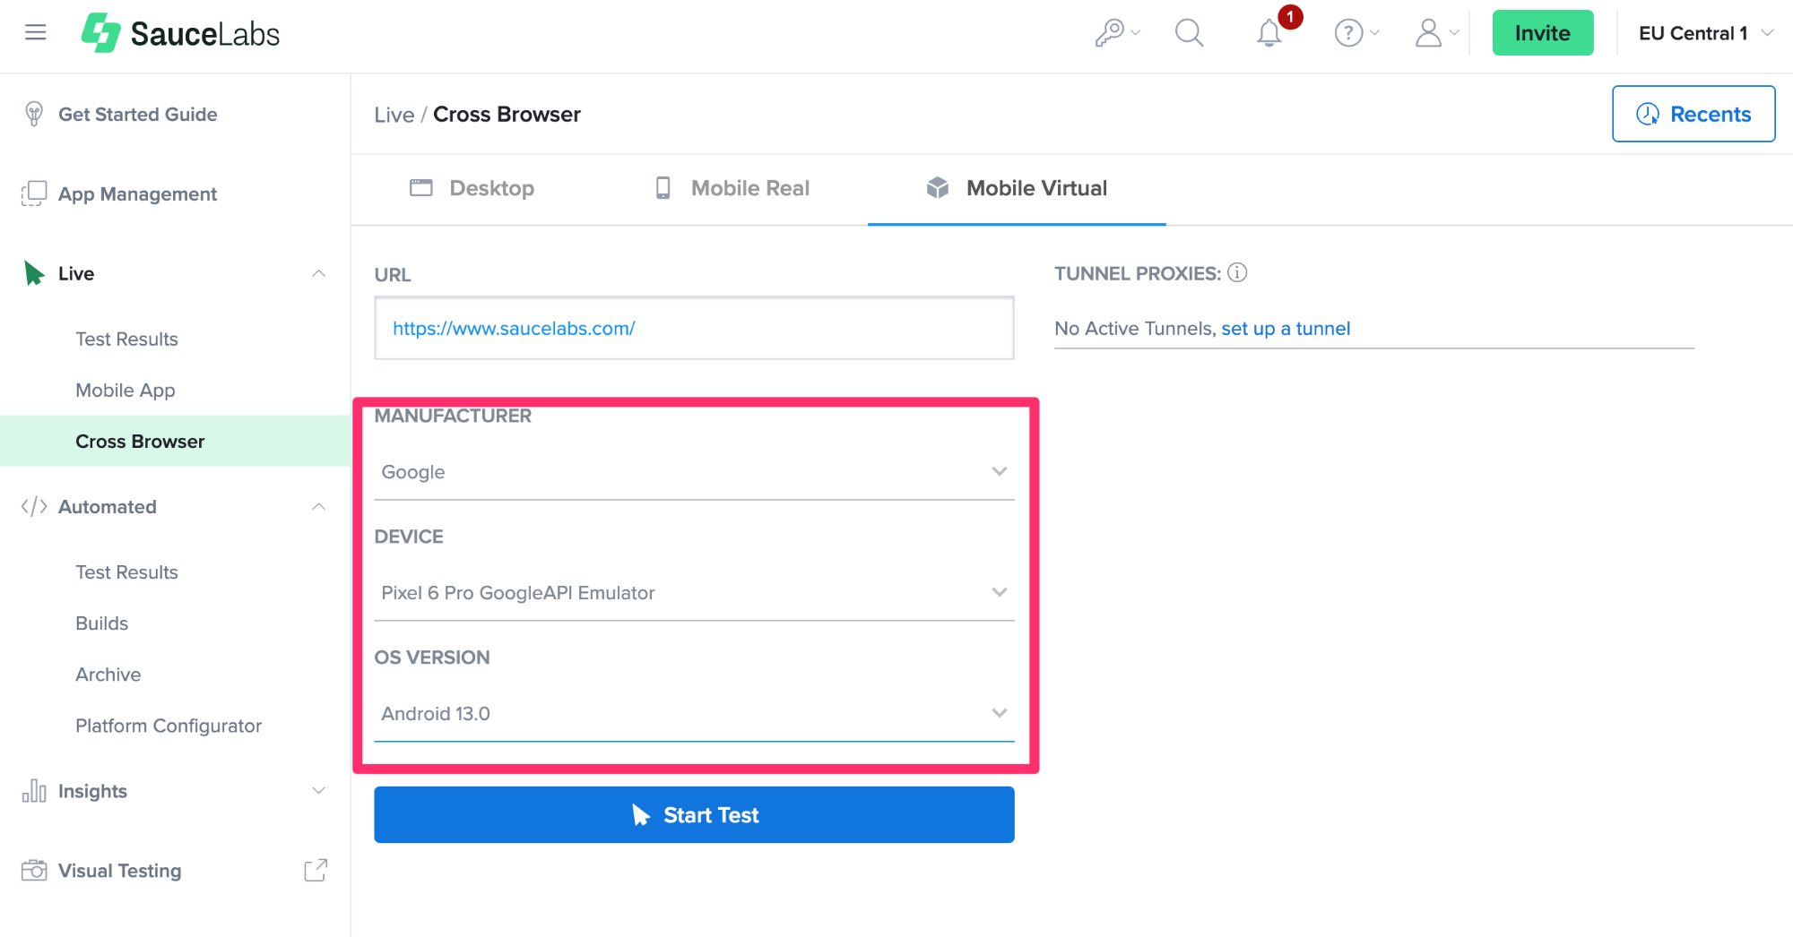Click the Recents label text
The width and height of the screenshot is (1793, 937).
(1711, 114)
